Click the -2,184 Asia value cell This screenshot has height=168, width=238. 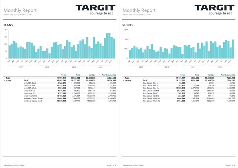tap(196, 85)
